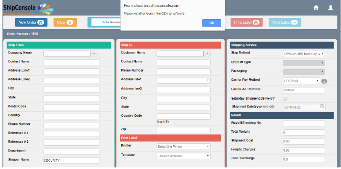Expand the Customer Name dropdown arrow
The image size is (341, 169).
click(207, 53)
